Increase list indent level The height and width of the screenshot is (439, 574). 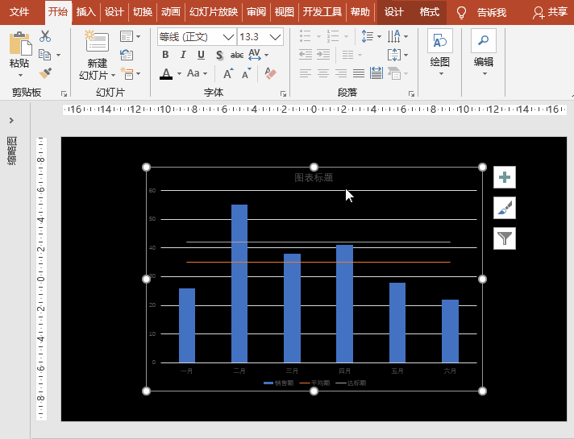(x=323, y=55)
